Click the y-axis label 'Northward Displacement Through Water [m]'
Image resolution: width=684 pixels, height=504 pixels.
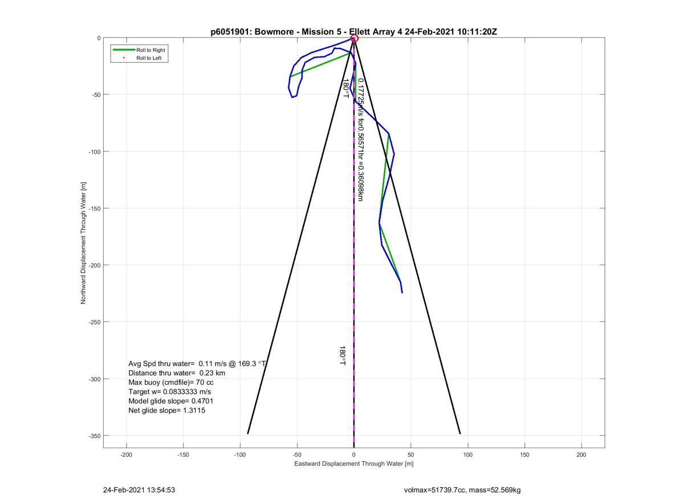click(x=83, y=243)
